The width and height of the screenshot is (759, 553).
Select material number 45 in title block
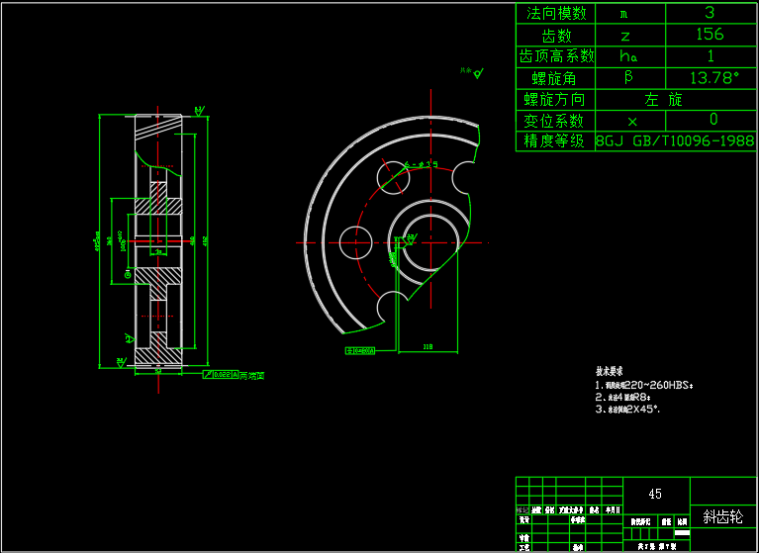[655, 494]
